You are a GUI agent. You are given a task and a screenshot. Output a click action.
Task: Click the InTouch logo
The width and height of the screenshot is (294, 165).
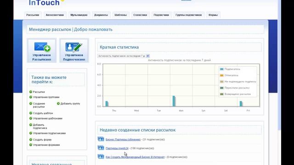46,3
